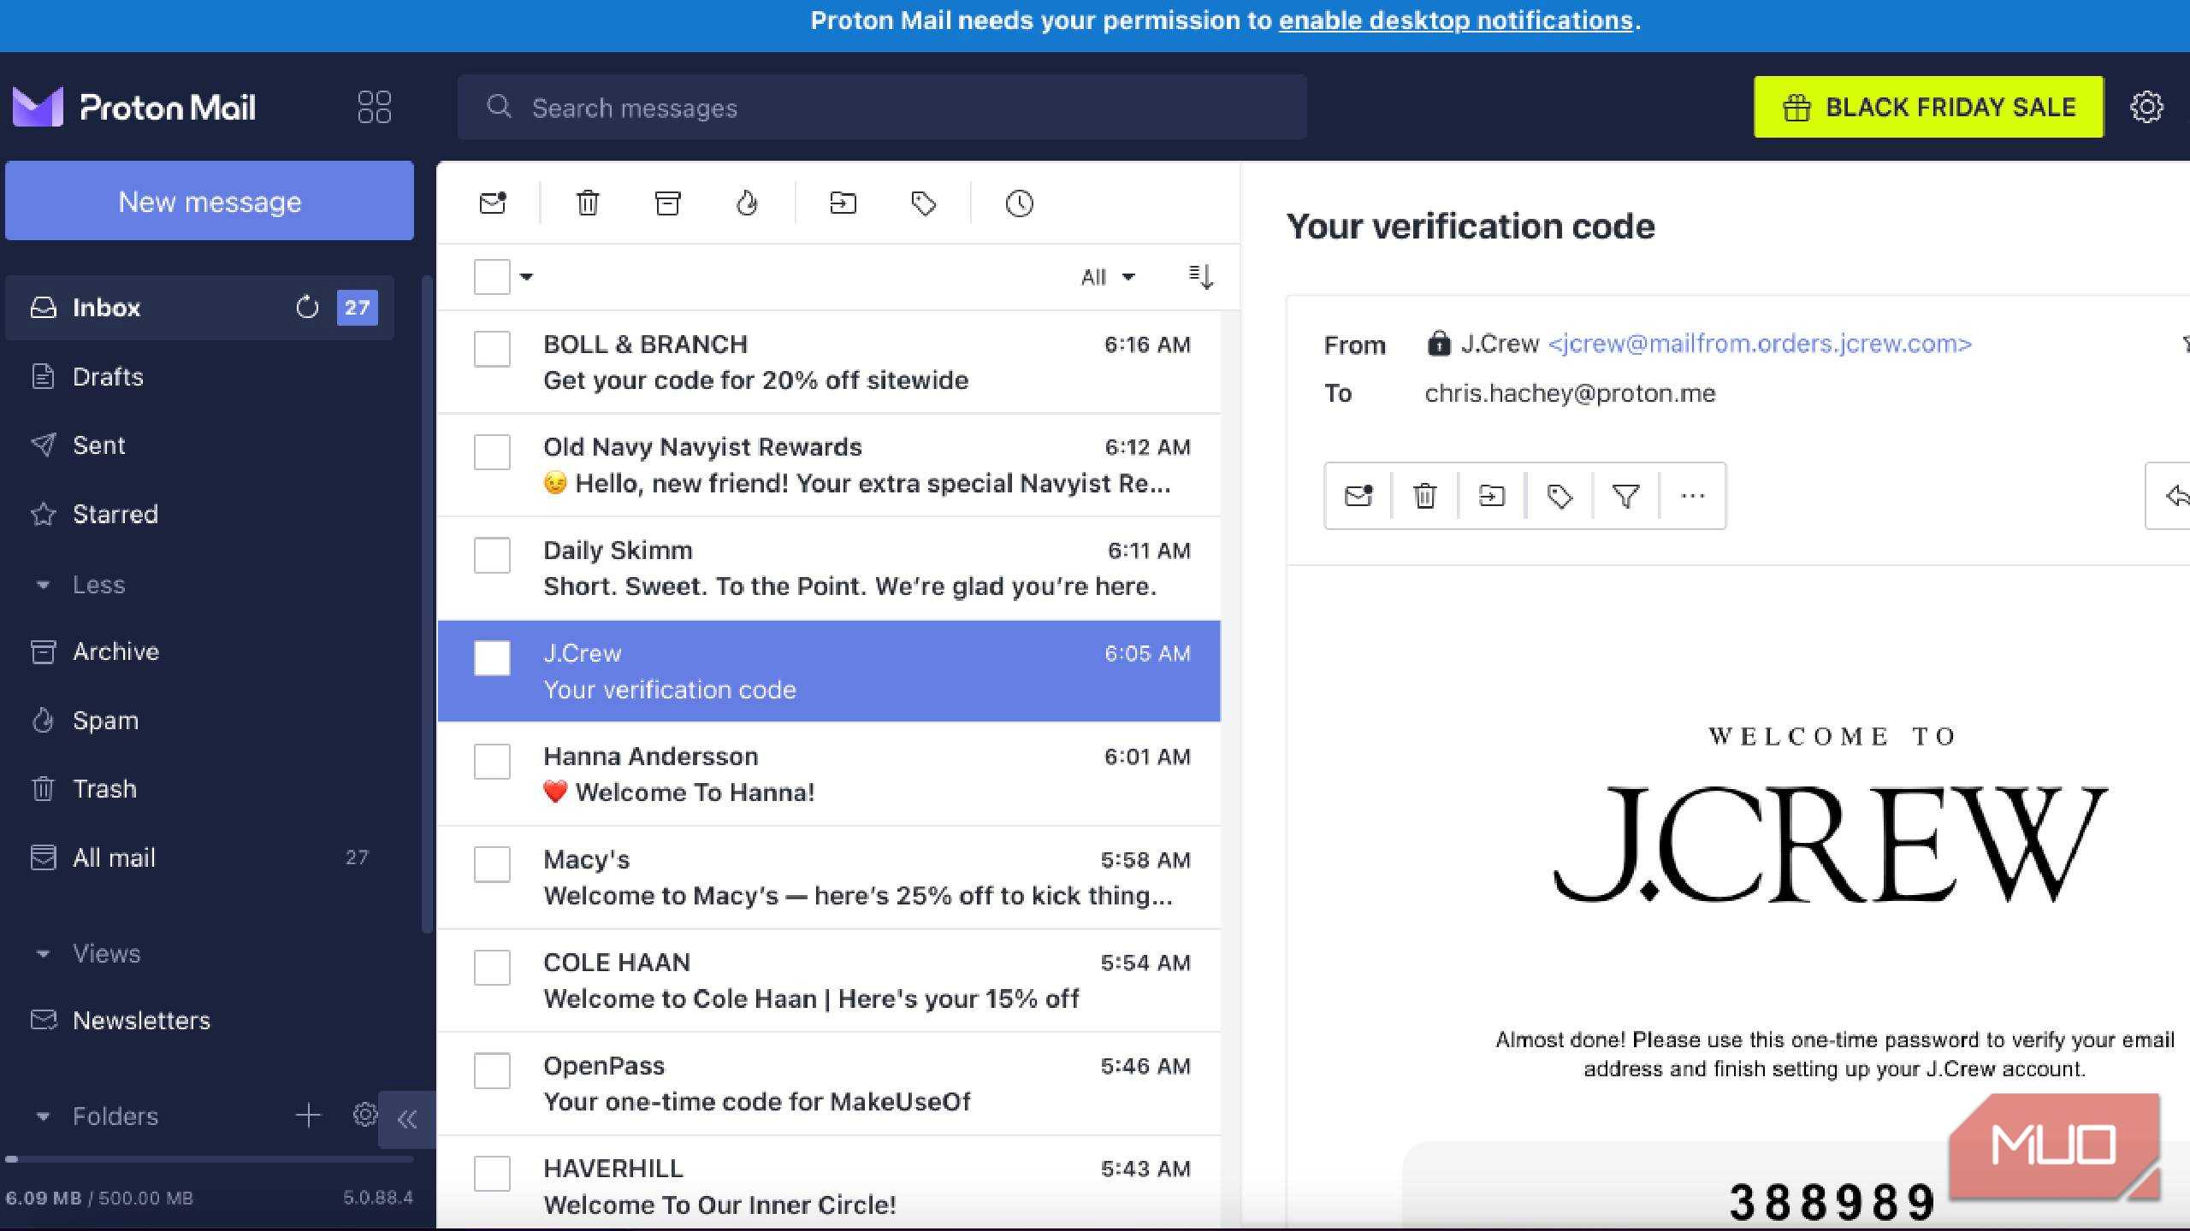
Task: Collapse the Folders section
Action: (x=97, y=1116)
